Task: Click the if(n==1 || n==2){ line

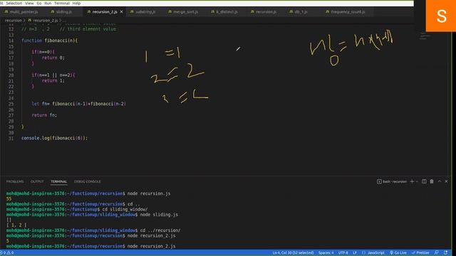Action: click(53, 75)
